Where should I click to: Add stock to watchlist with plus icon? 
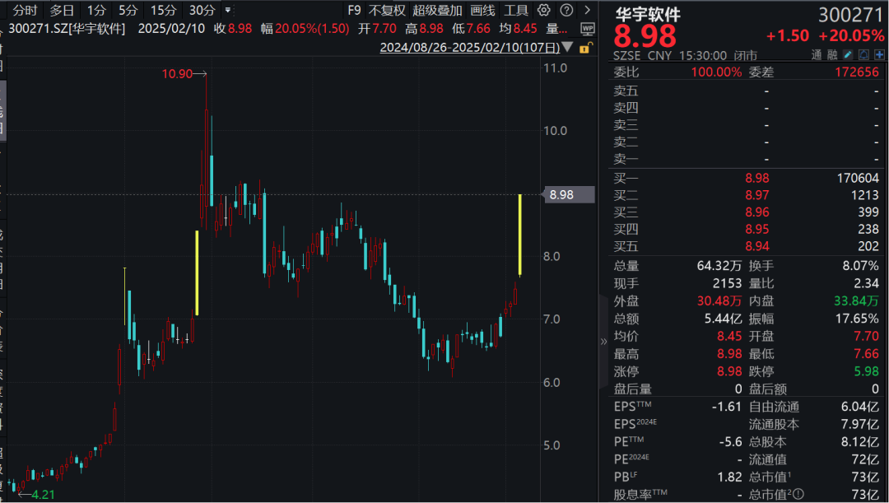tap(878, 55)
